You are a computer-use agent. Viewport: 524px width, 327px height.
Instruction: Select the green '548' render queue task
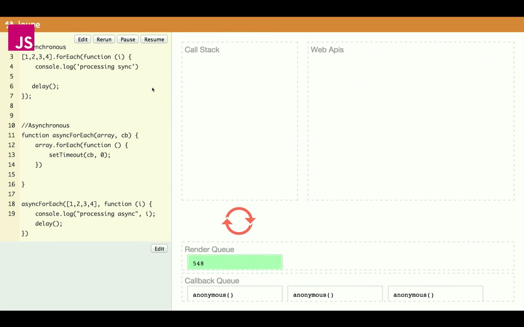[235, 263]
